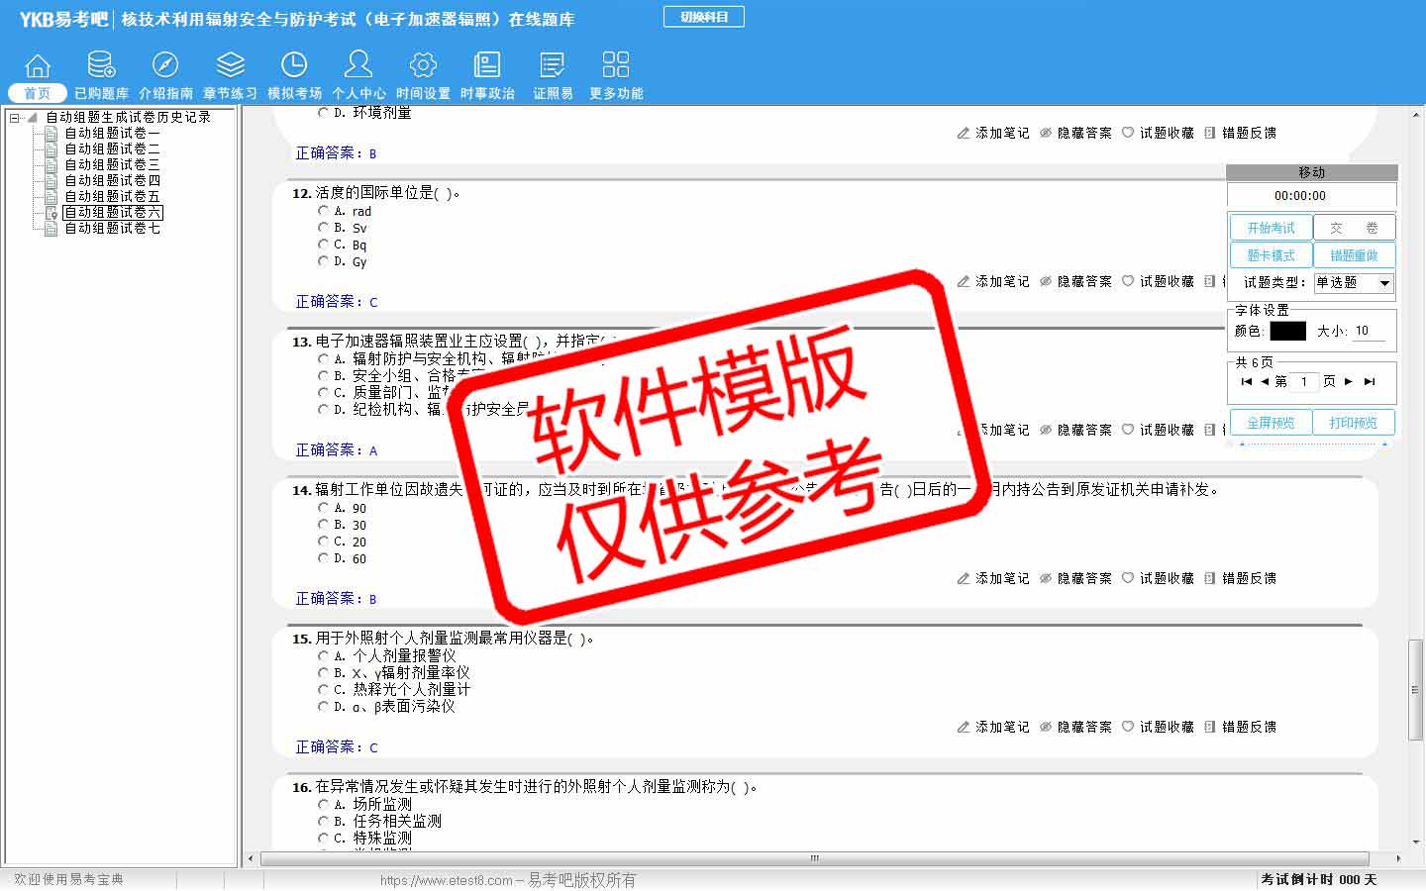Open 更多功能 grid icon
The height and width of the screenshot is (891, 1426).
(x=616, y=65)
